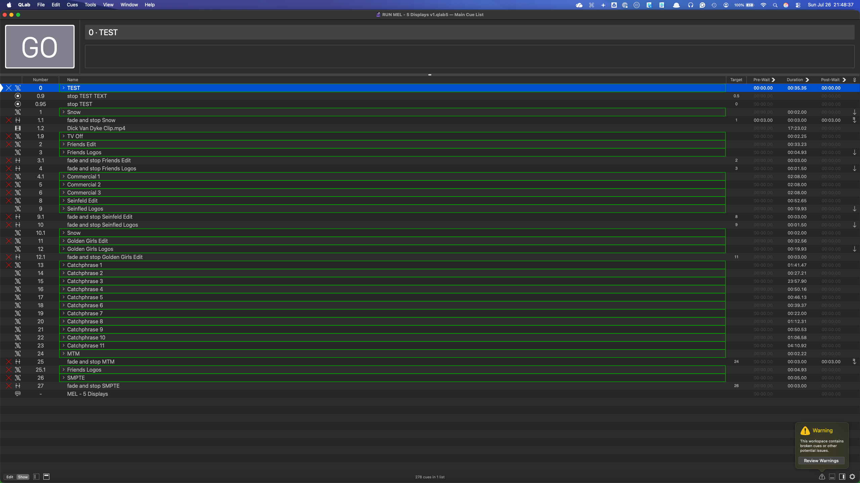This screenshot has height=483, width=860.
Task: Open the Apple menu
Action: click(9, 5)
